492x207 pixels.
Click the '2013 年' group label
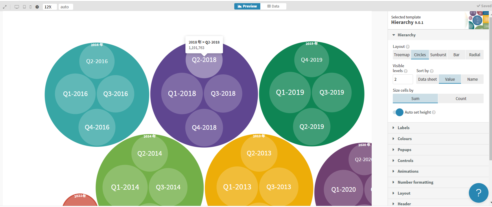(x=259, y=136)
